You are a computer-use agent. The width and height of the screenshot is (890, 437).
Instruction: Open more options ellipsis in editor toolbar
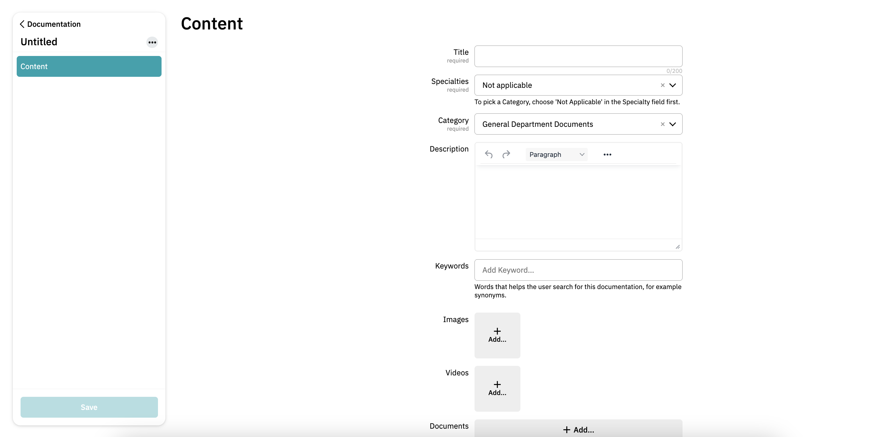click(x=607, y=154)
